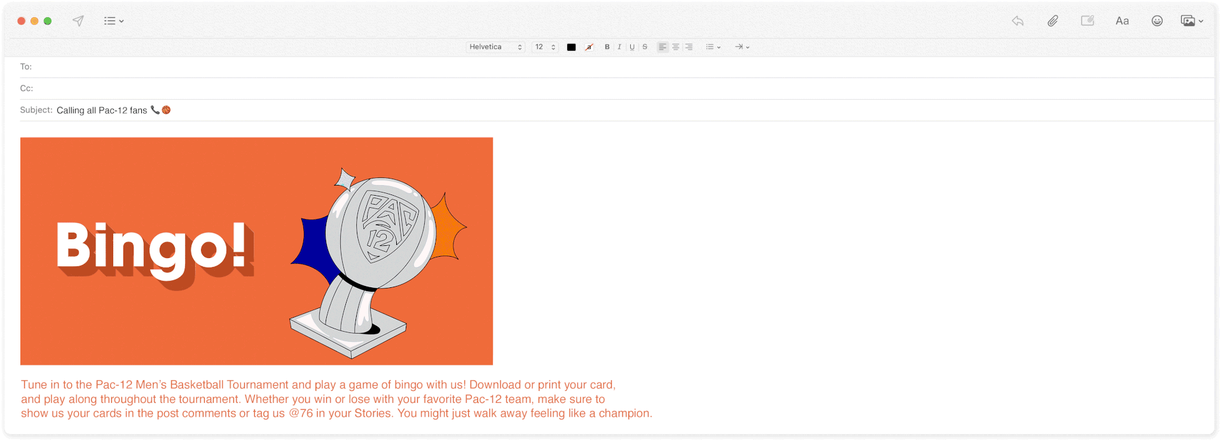This screenshot has height=441, width=1221.
Task: Align text right
Action: pyautogui.click(x=689, y=47)
